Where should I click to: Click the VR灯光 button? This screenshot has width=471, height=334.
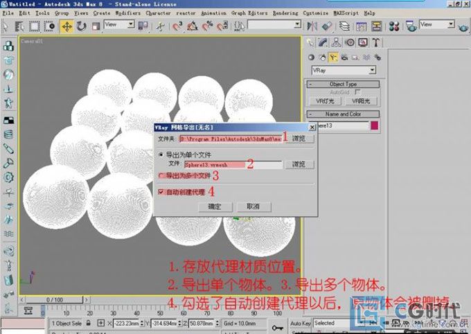[x=326, y=101]
